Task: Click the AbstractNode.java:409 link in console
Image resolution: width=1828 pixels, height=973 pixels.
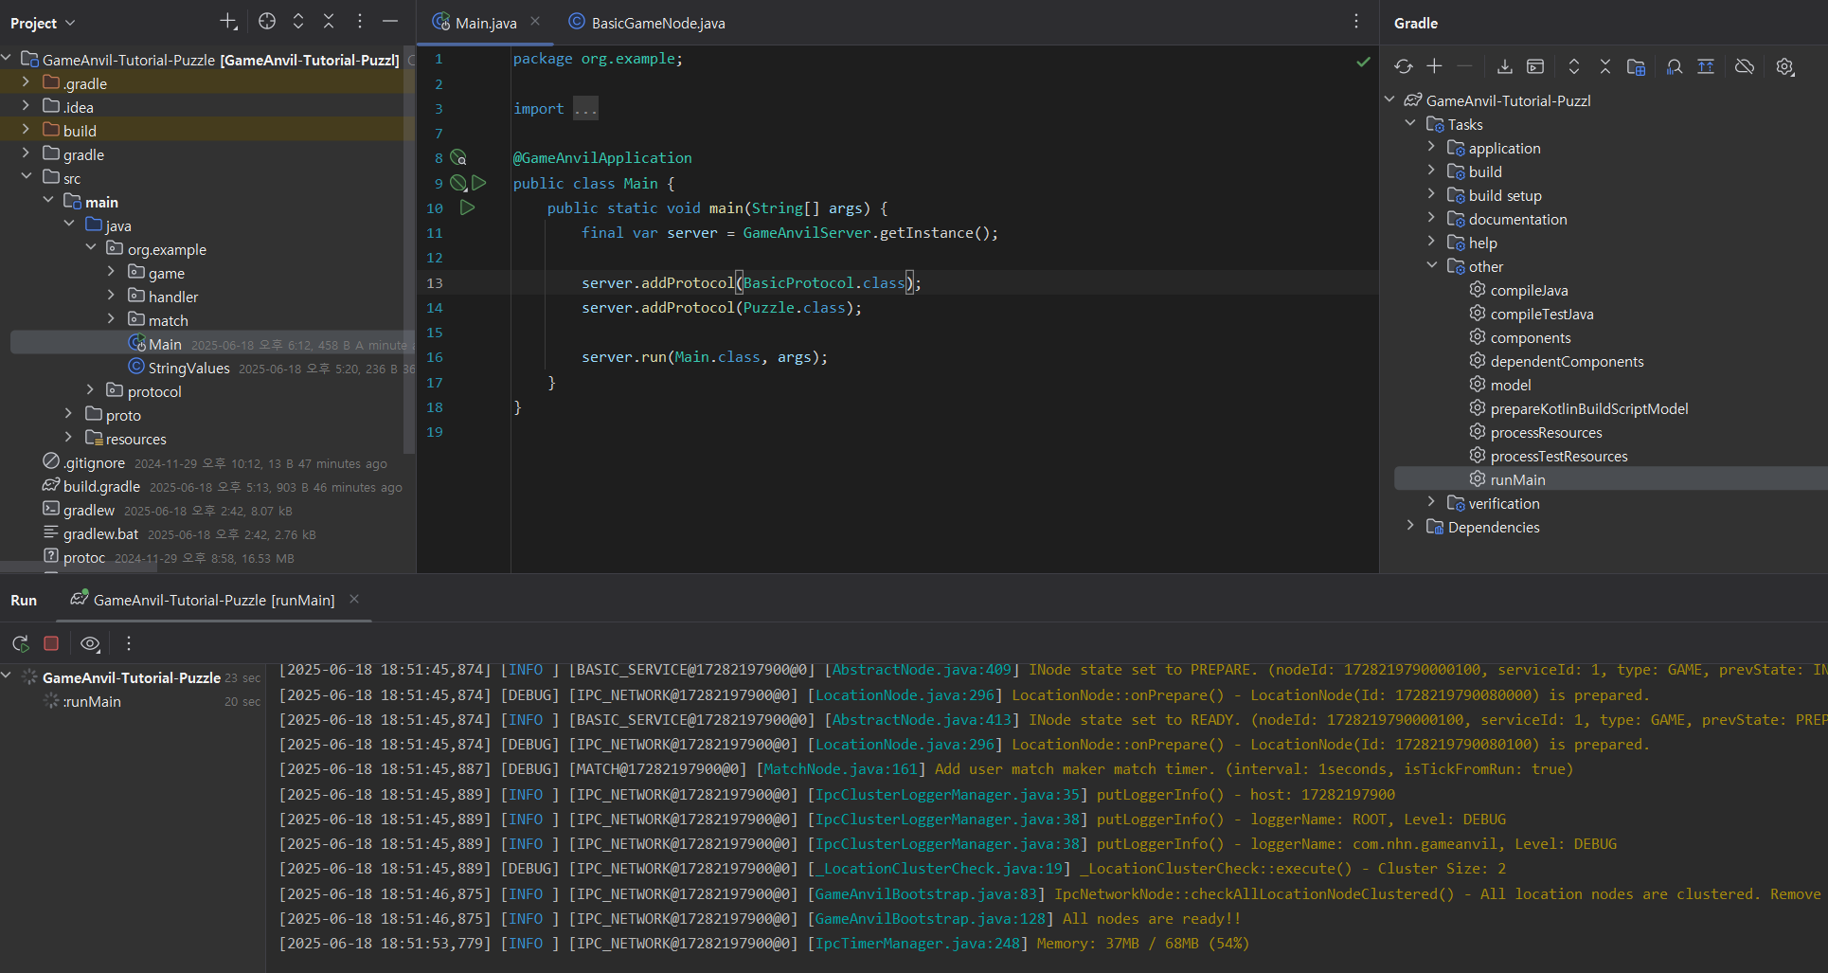Action: click(x=921, y=670)
